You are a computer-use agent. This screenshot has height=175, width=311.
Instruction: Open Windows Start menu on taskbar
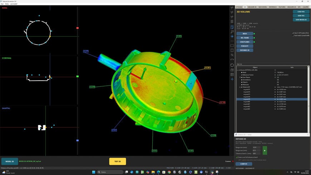pyautogui.click(x=94, y=172)
